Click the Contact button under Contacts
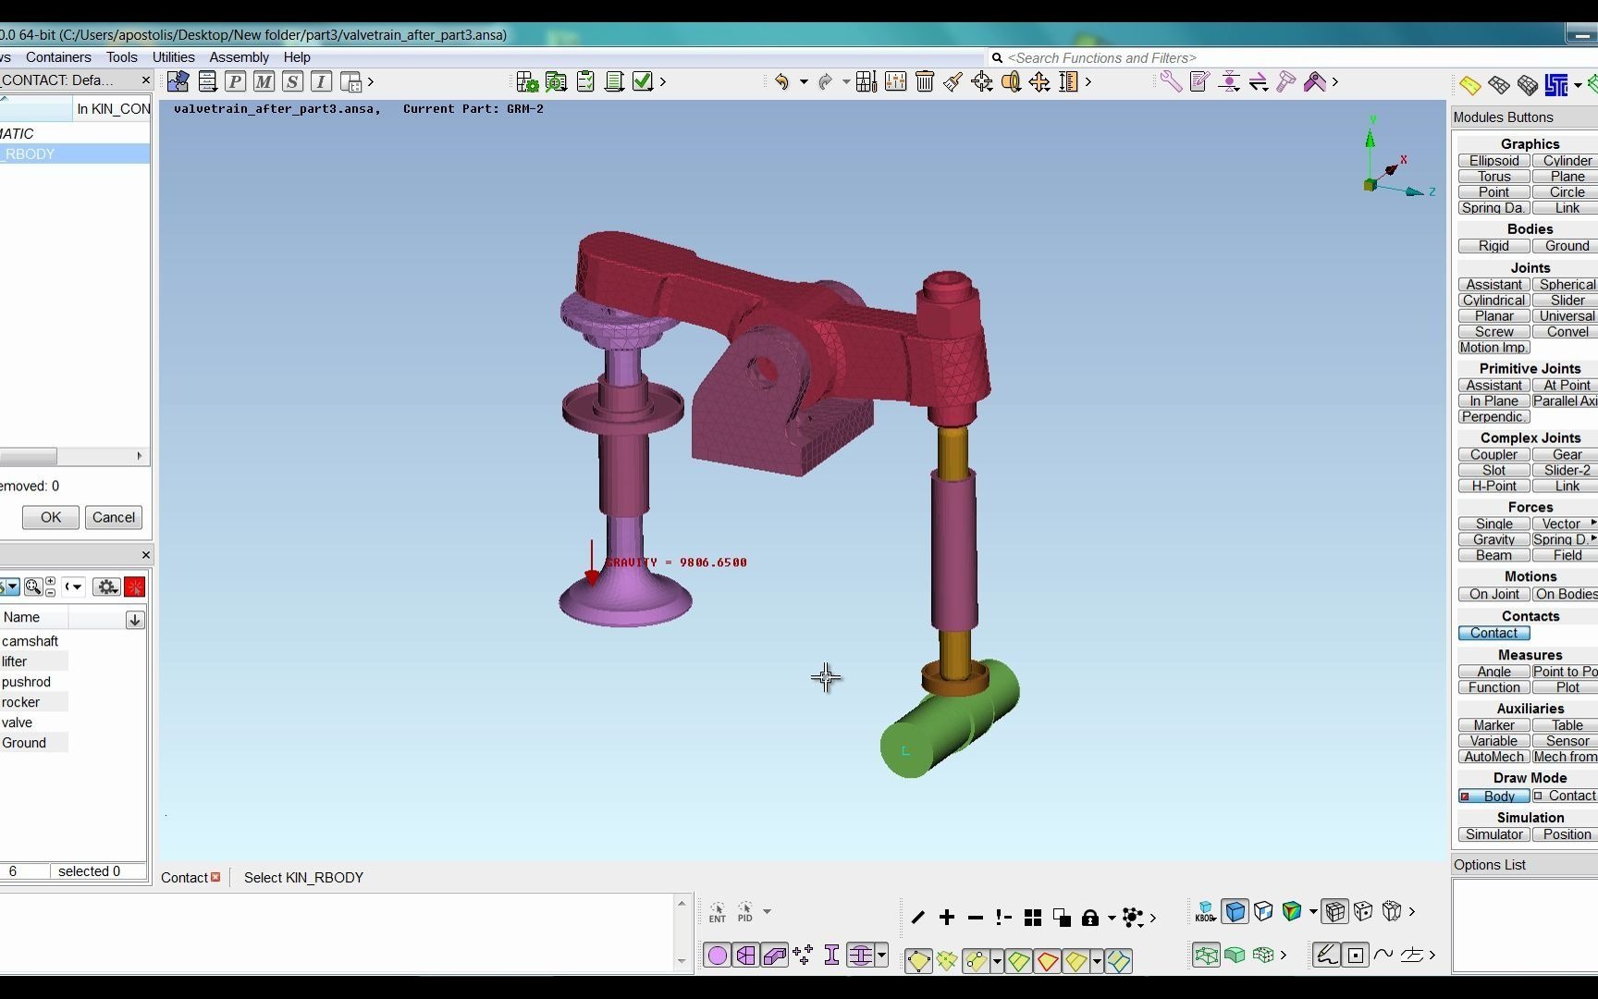Image resolution: width=1598 pixels, height=999 pixels. 1494,633
